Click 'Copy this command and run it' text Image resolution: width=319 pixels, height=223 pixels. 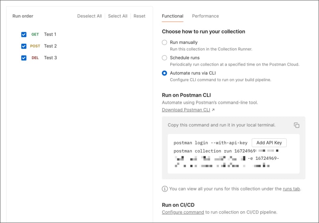click(221, 125)
